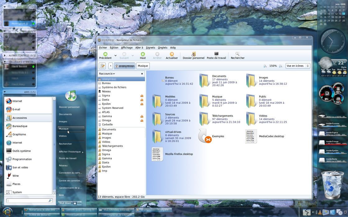Image resolution: width=348 pixels, height=217 pixels.
Task: Open the Téléchargements folder icon
Action: point(204,119)
